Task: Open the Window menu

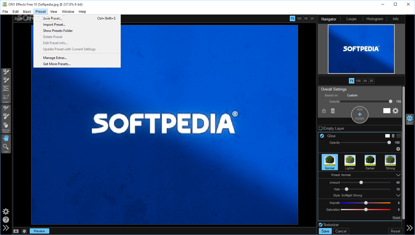Action: tap(68, 11)
